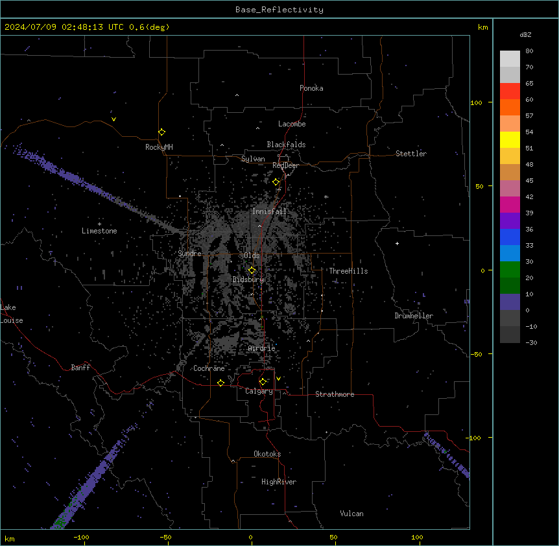Pick the blue 33–36 dBZ legend swatch
This screenshot has height=546, width=559.
[510, 237]
